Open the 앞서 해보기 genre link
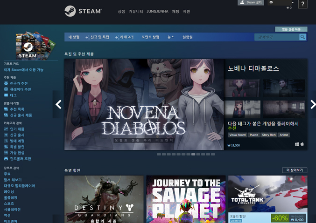Image resolution: width=316 pixels, height=223 pixels. [13, 180]
